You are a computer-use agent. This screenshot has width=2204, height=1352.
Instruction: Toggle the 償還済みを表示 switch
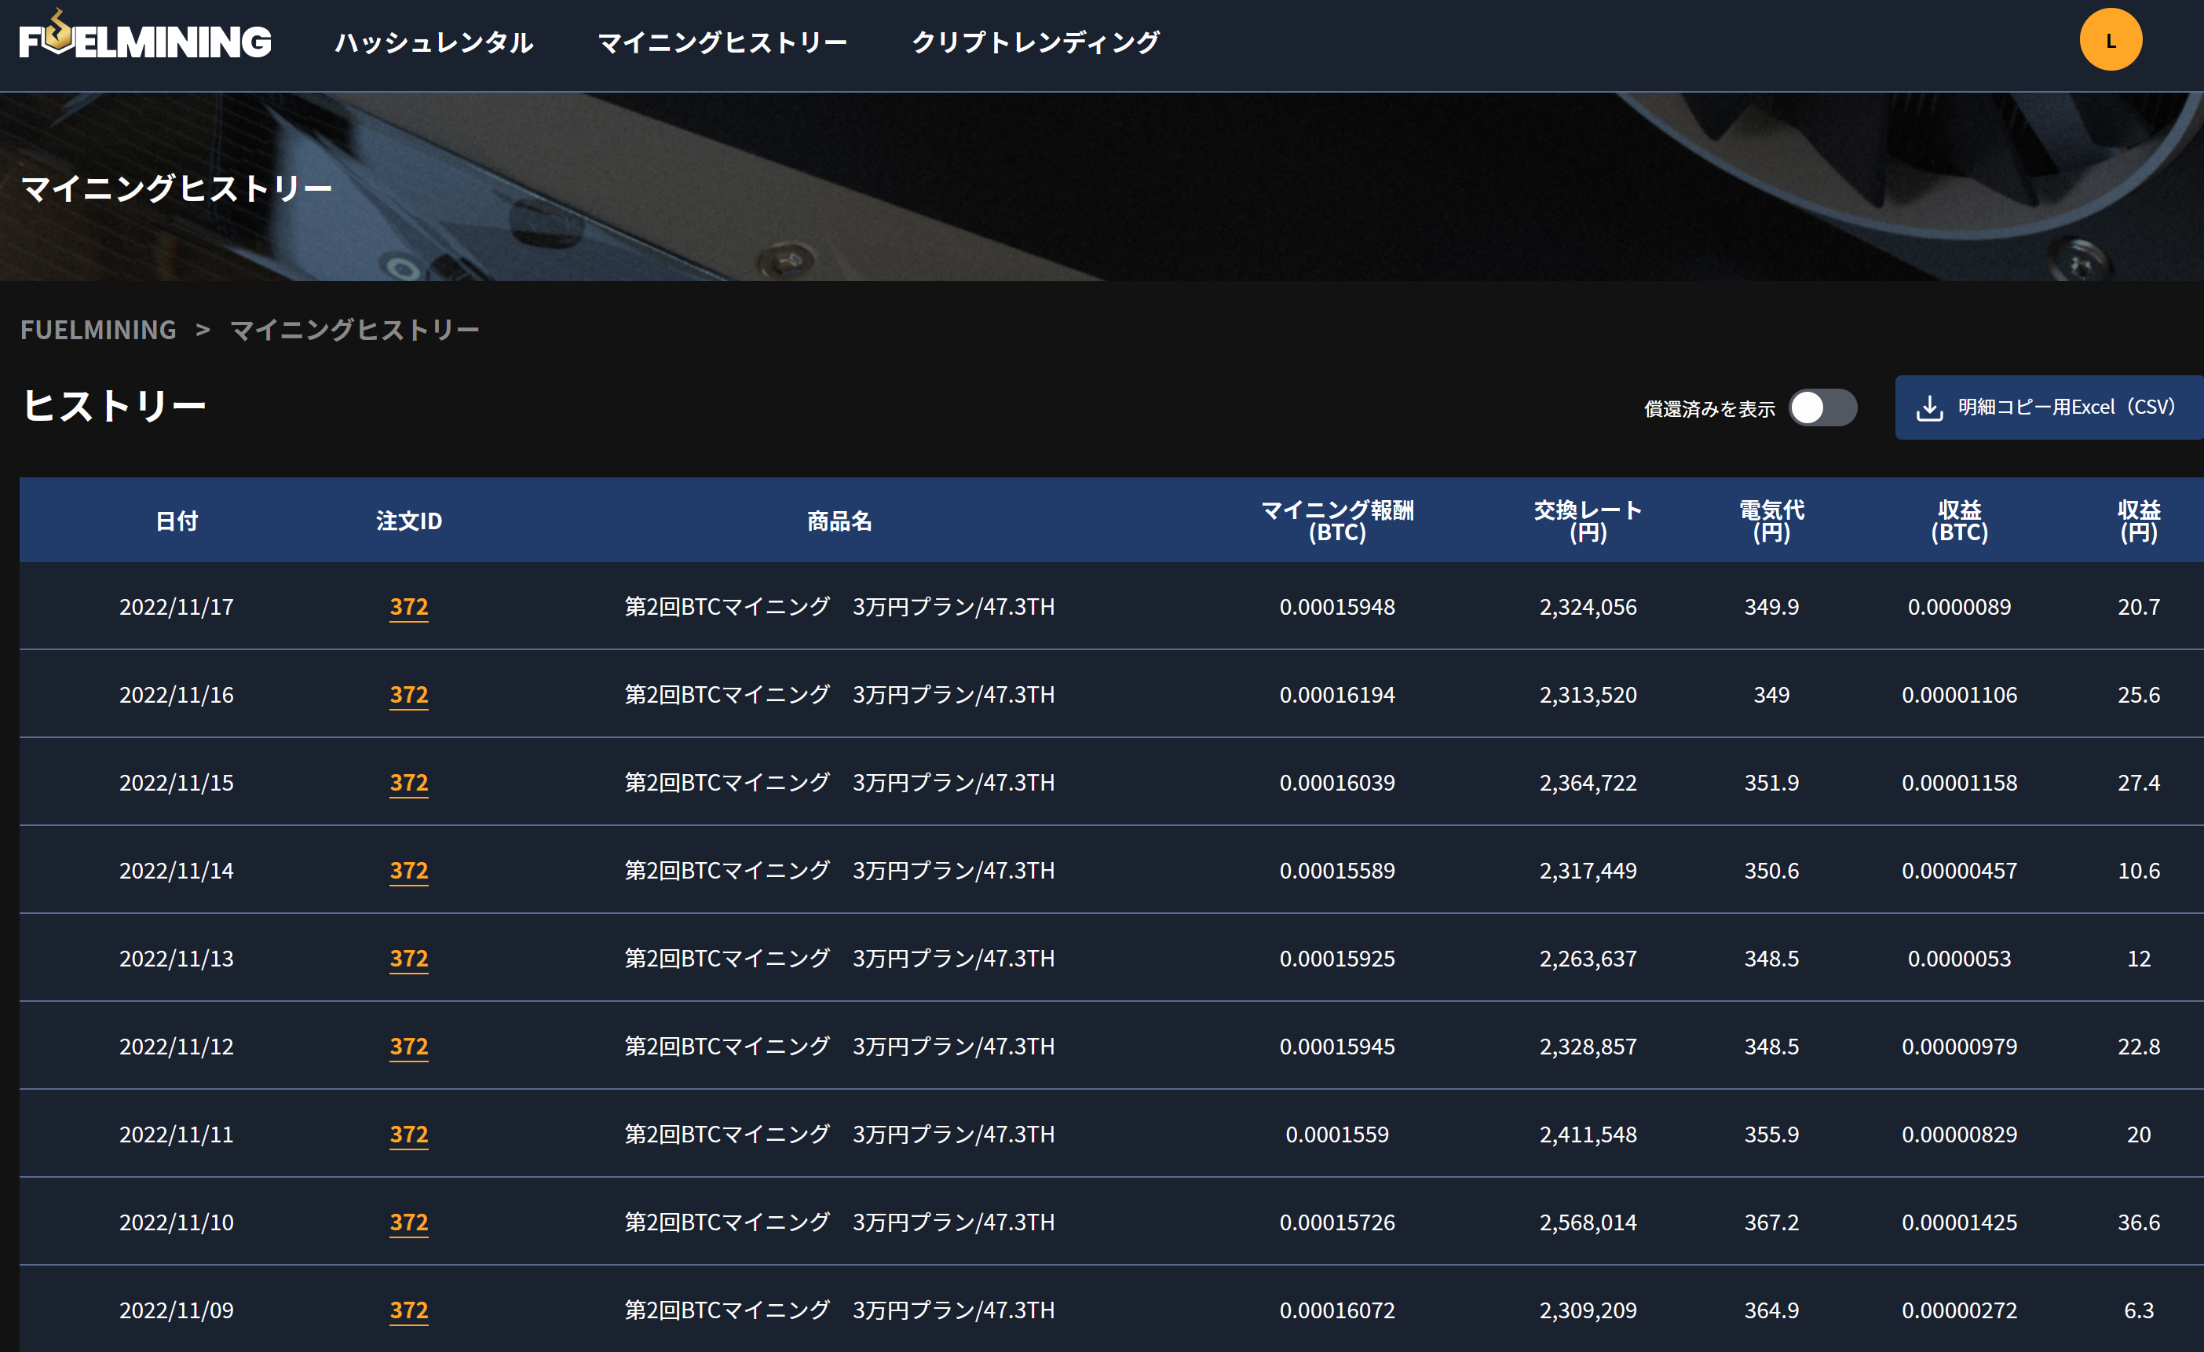[1822, 407]
